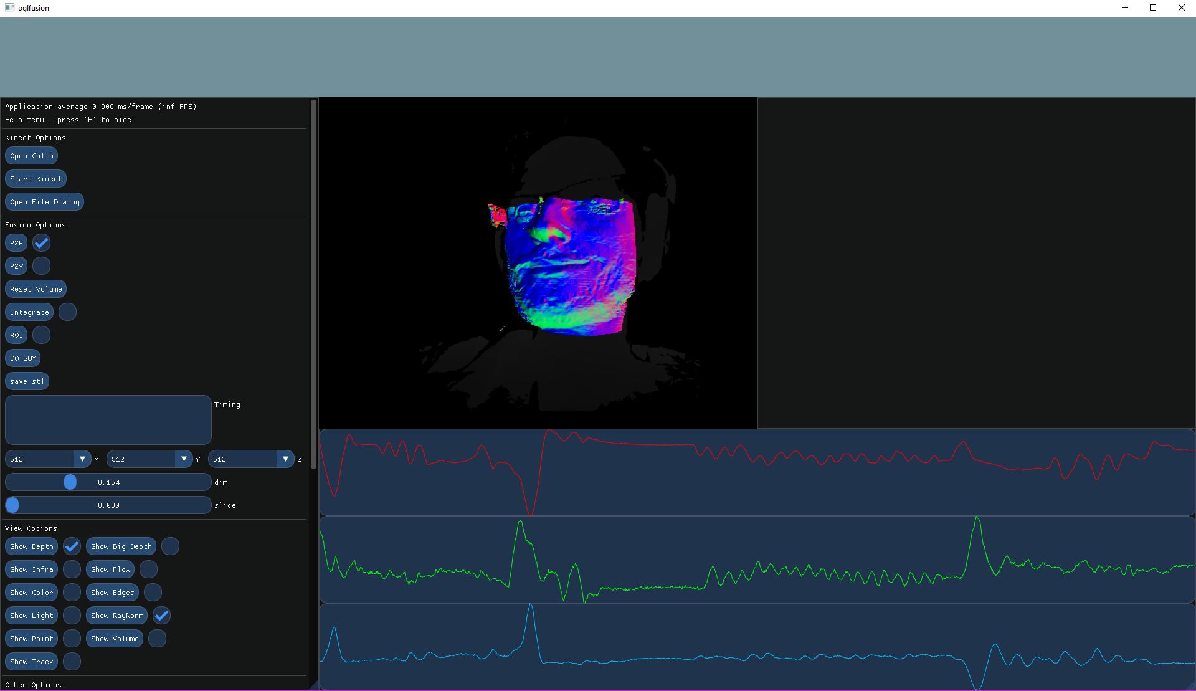Click the left panel vertical scrollbar
Viewport: 1196px width, 691px height.
coord(313,284)
